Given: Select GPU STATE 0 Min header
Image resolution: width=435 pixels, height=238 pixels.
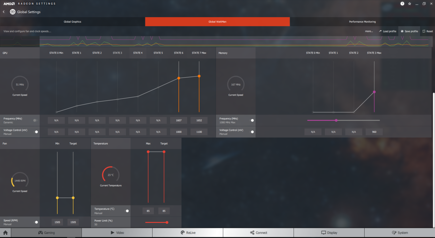Looking at the screenshot, I should coord(56,53).
